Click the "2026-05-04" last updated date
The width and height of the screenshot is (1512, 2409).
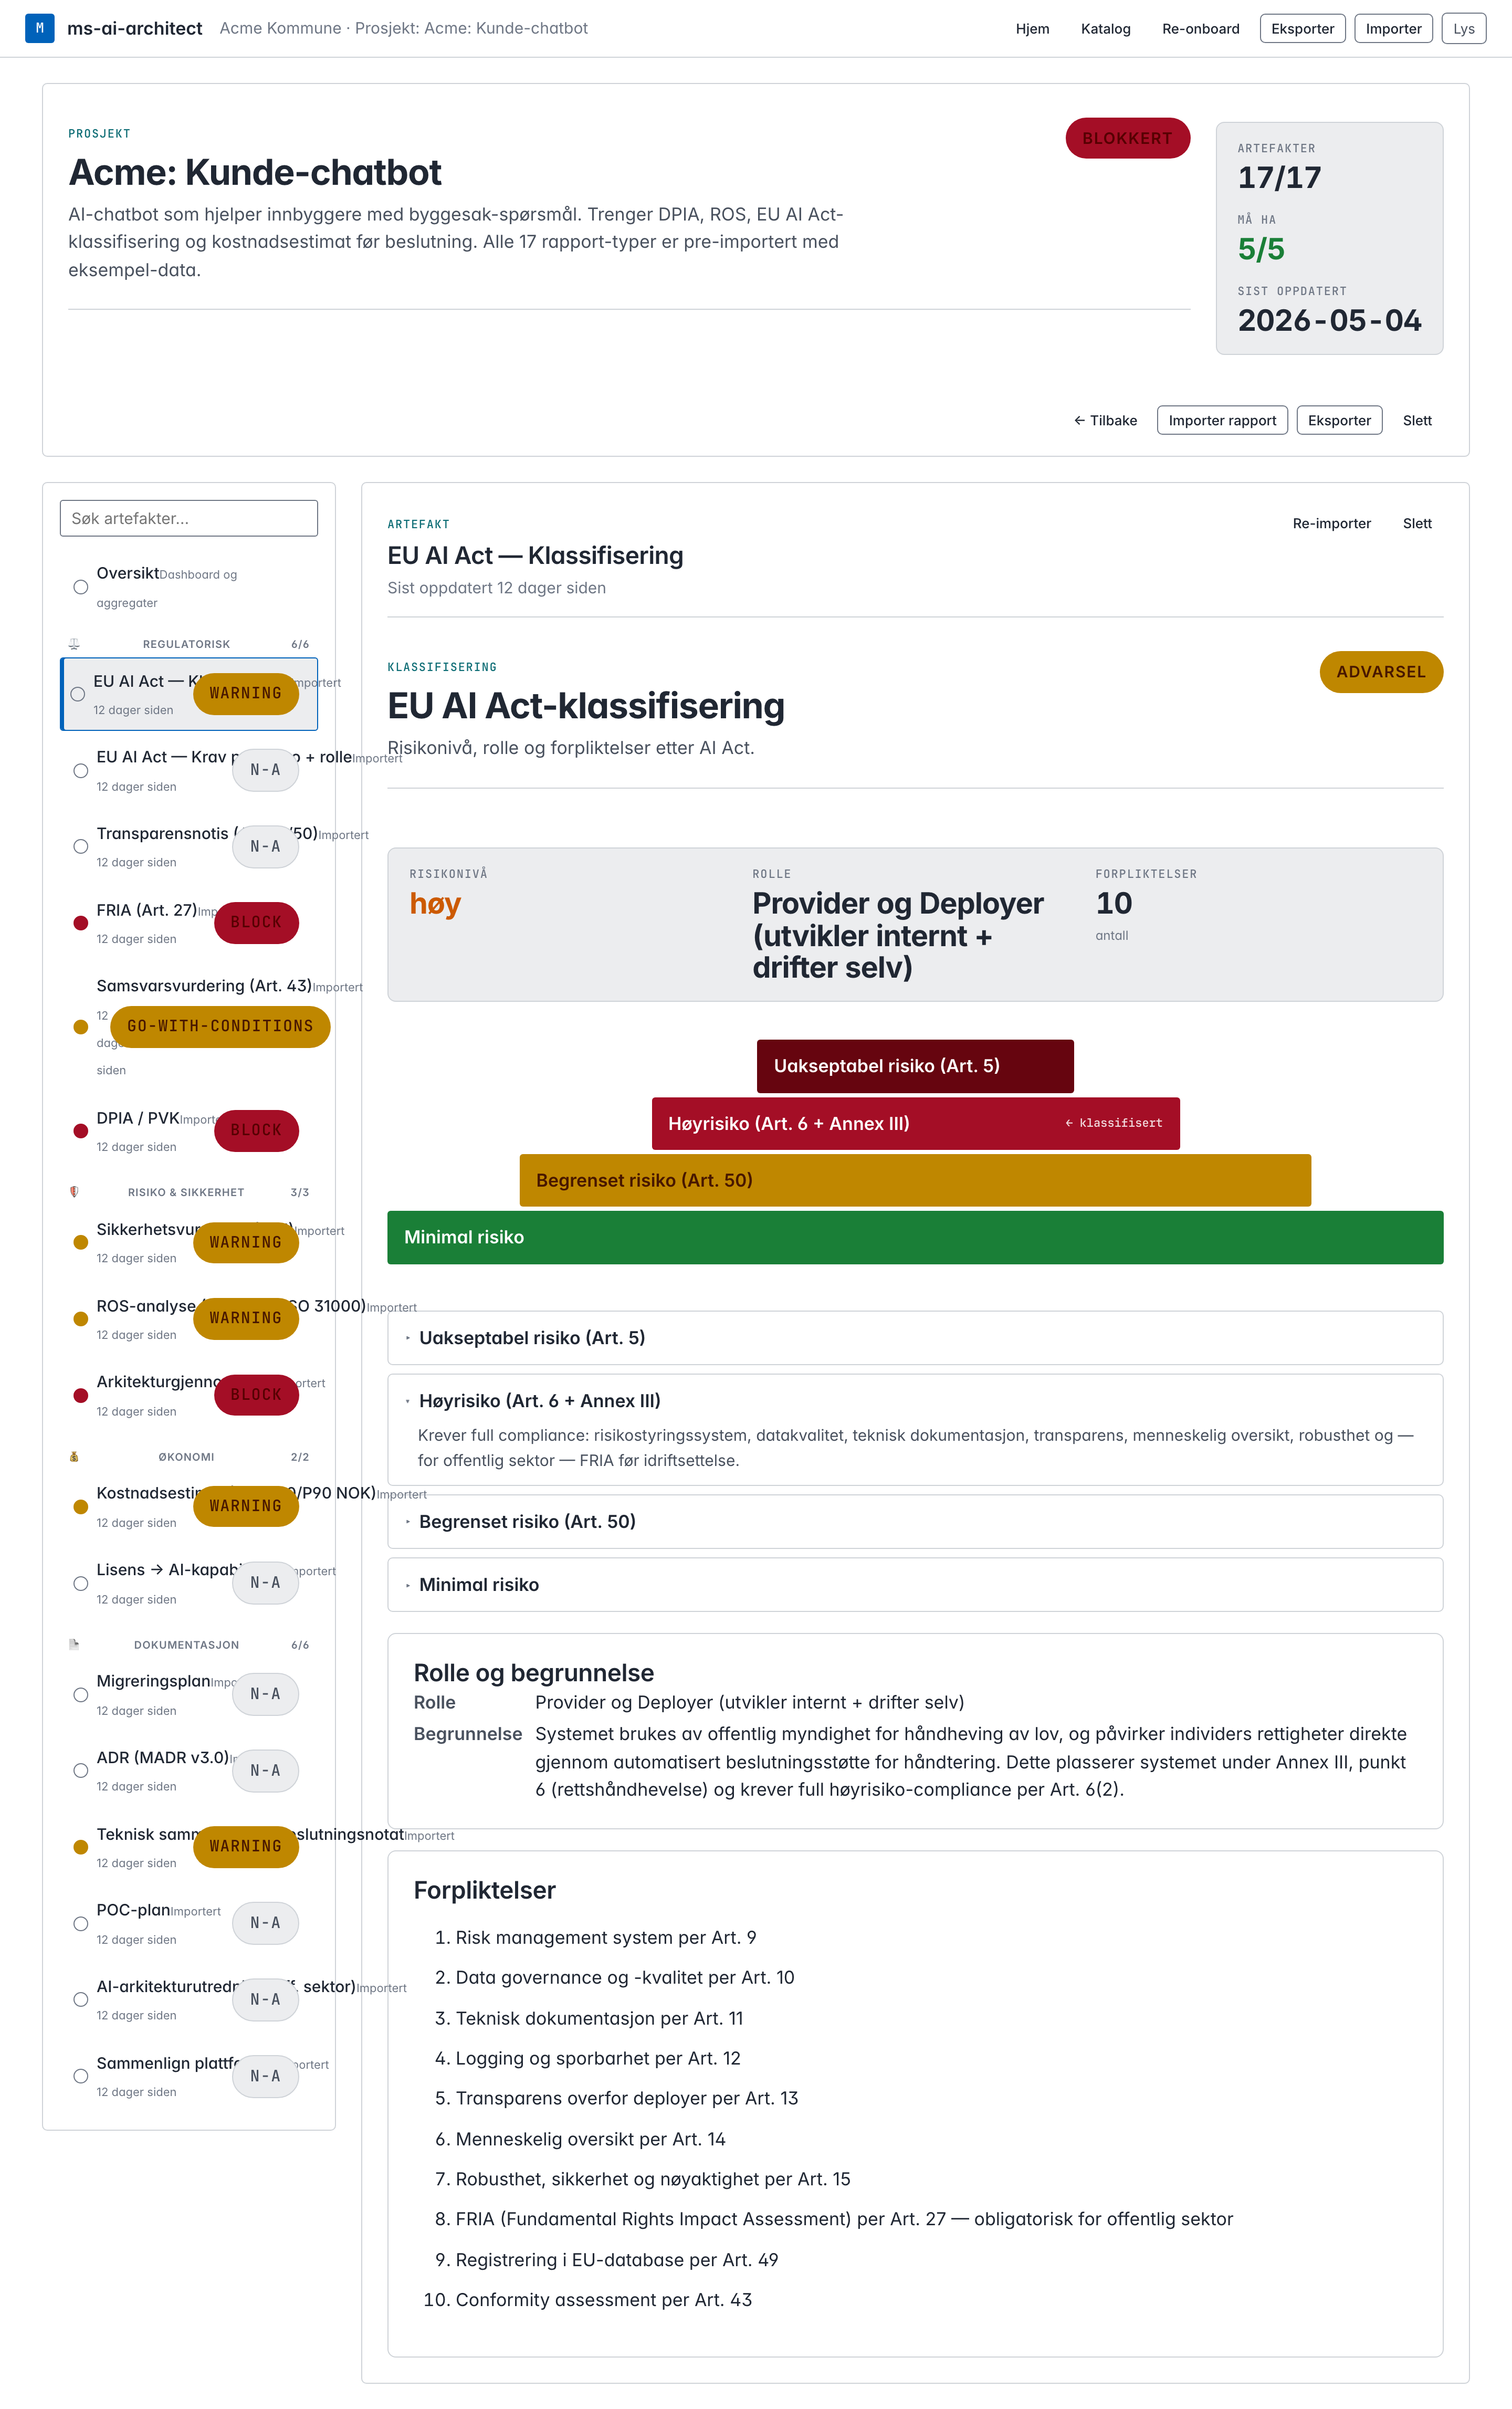click(1329, 321)
